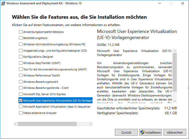Start setup with the Installieren button

coord(151,132)
